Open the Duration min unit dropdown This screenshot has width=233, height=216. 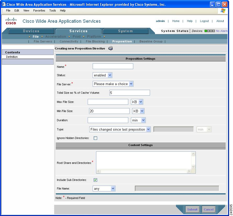click(138, 120)
